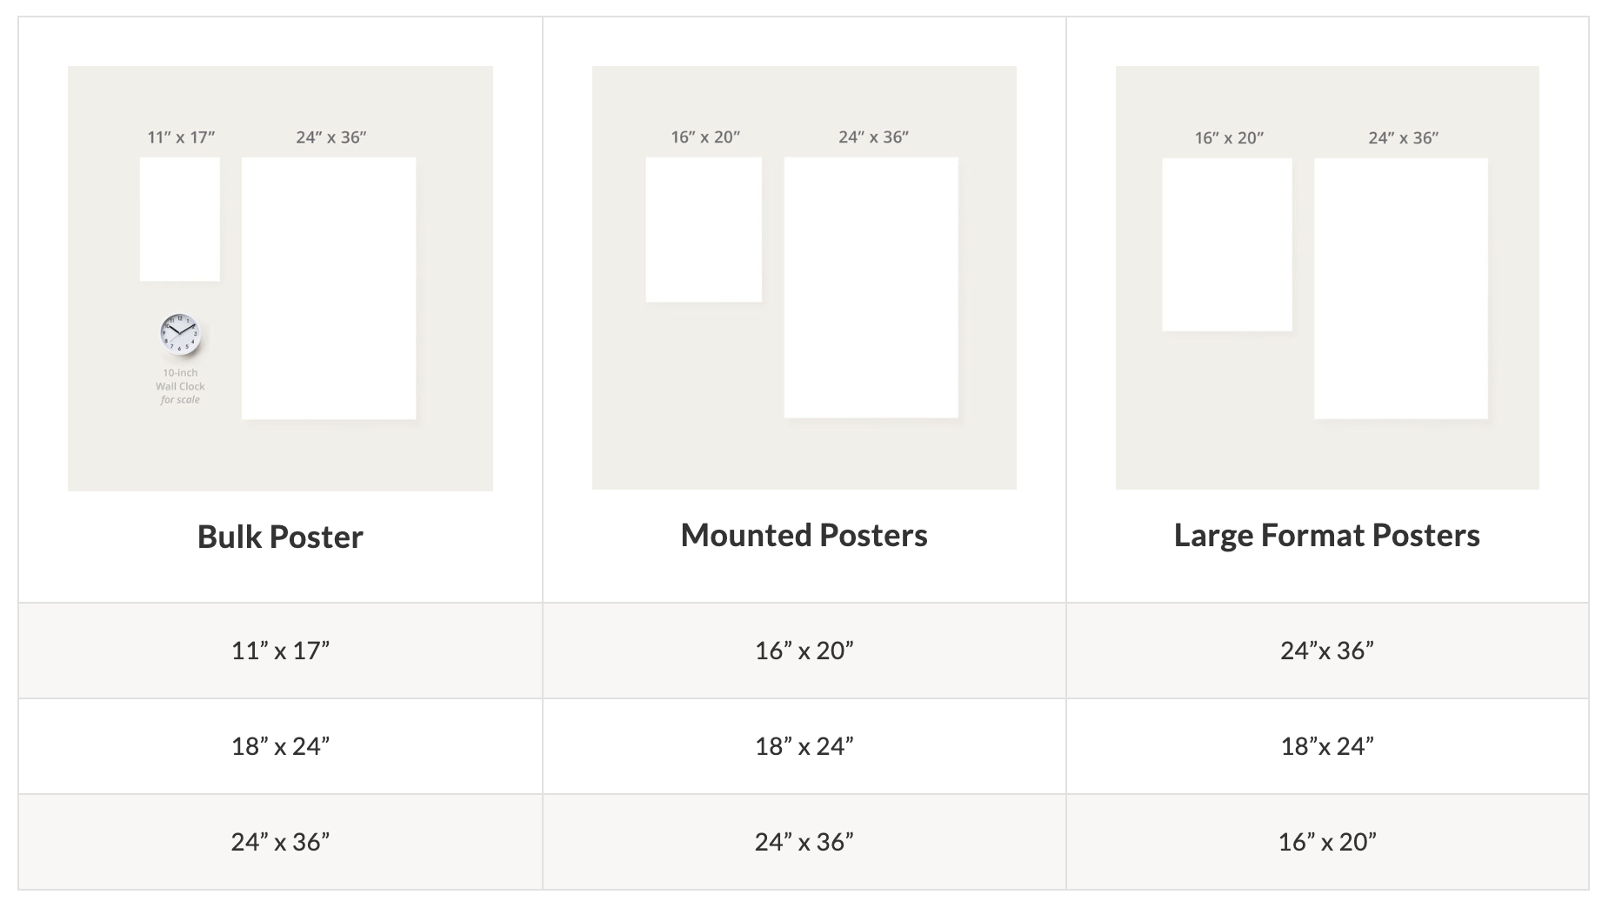Image resolution: width=1602 pixels, height=908 pixels.
Task: Choose the Large Format Posters heading
Action: point(1326,535)
